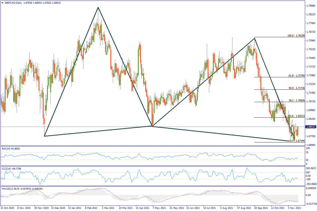317x211 pixels.
Task: Click the 50.0 Fibonacci level at 1.71726
Action: pos(296,88)
